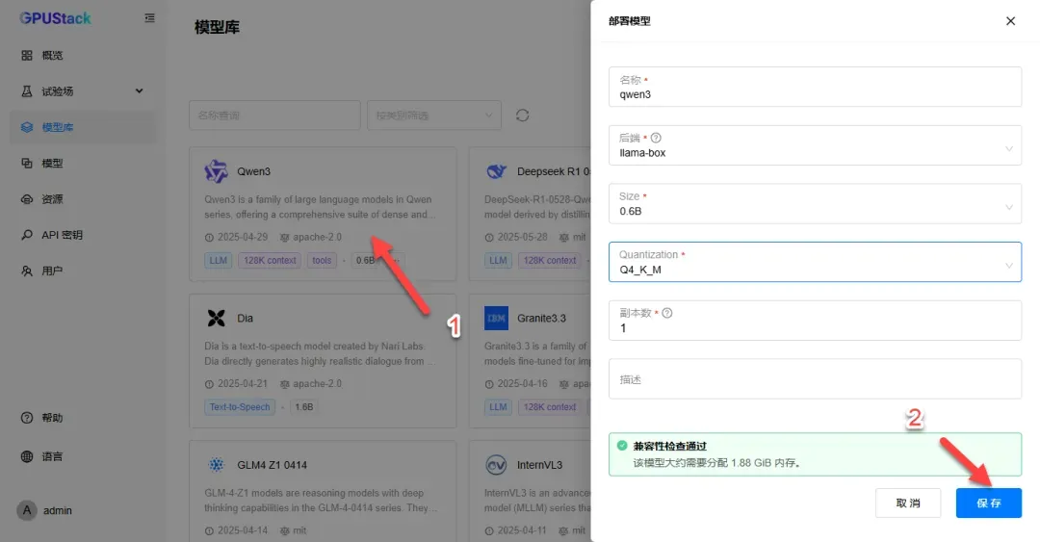This screenshot has height=542, width=1040.
Task: Open the 后端 backend dropdown
Action: click(815, 144)
